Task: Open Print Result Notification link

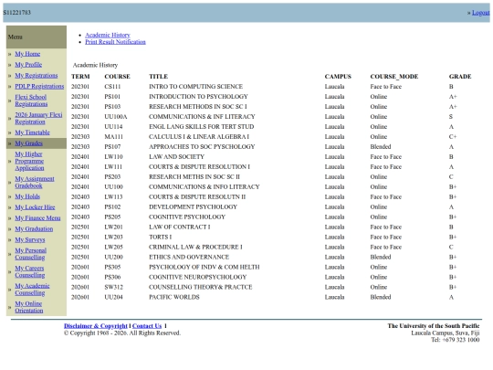Action: click(115, 42)
